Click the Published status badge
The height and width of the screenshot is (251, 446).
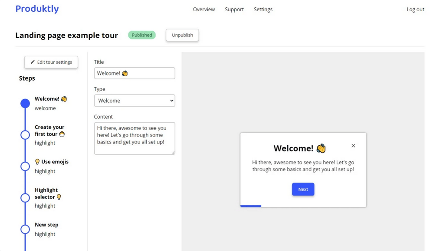pyautogui.click(x=142, y=35)
